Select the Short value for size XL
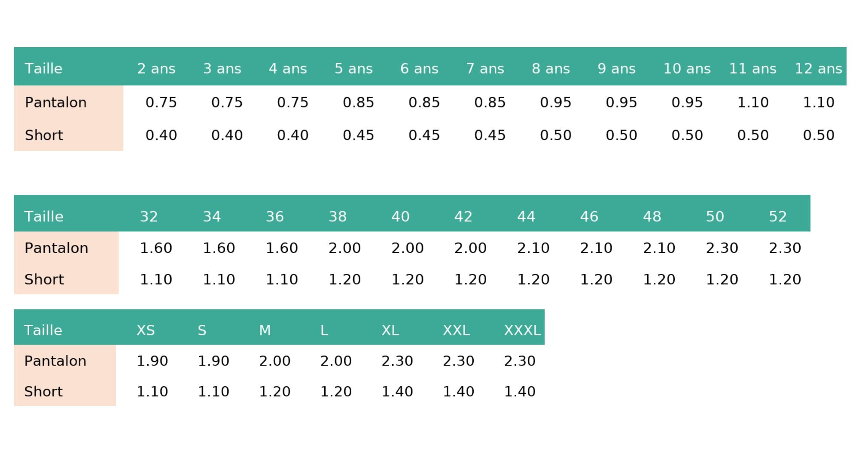This screenshot has height=472, width=859. click(397, 392)
